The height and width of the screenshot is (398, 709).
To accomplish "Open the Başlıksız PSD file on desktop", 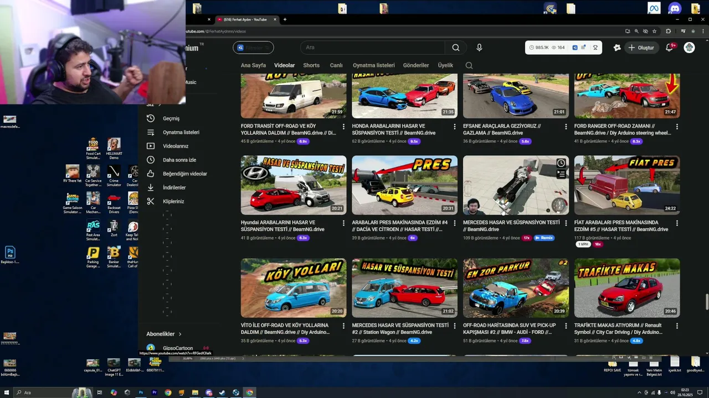I will (x=9, y=255).
